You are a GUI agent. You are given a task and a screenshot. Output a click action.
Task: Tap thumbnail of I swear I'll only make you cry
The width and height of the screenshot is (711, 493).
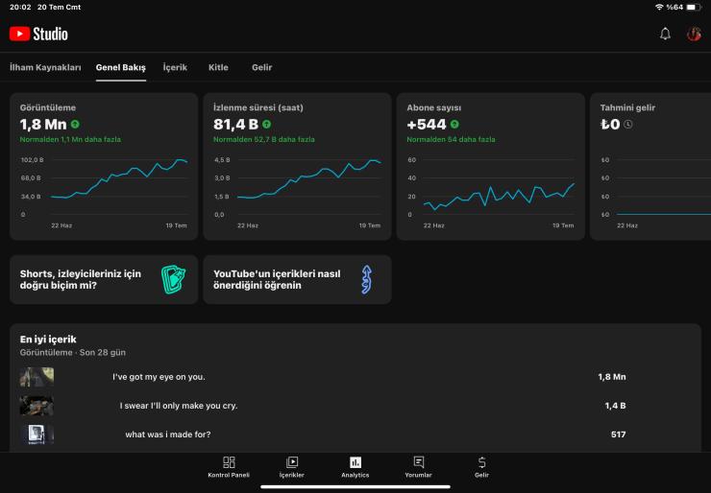pos(37,406)
